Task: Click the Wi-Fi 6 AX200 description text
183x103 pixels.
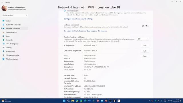Action: (x=96, y=67)
